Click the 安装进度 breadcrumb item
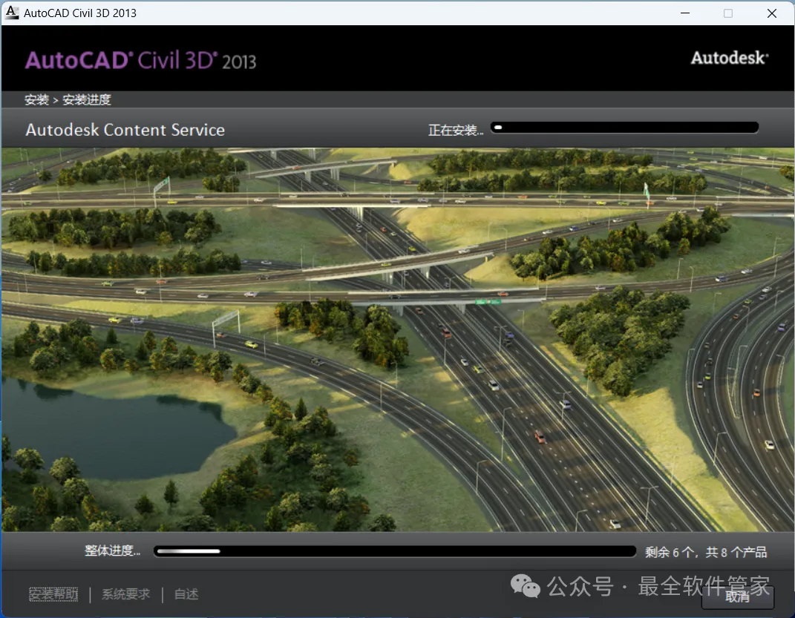This screenshot has width=795, height=618. click(x=87, y=100)
